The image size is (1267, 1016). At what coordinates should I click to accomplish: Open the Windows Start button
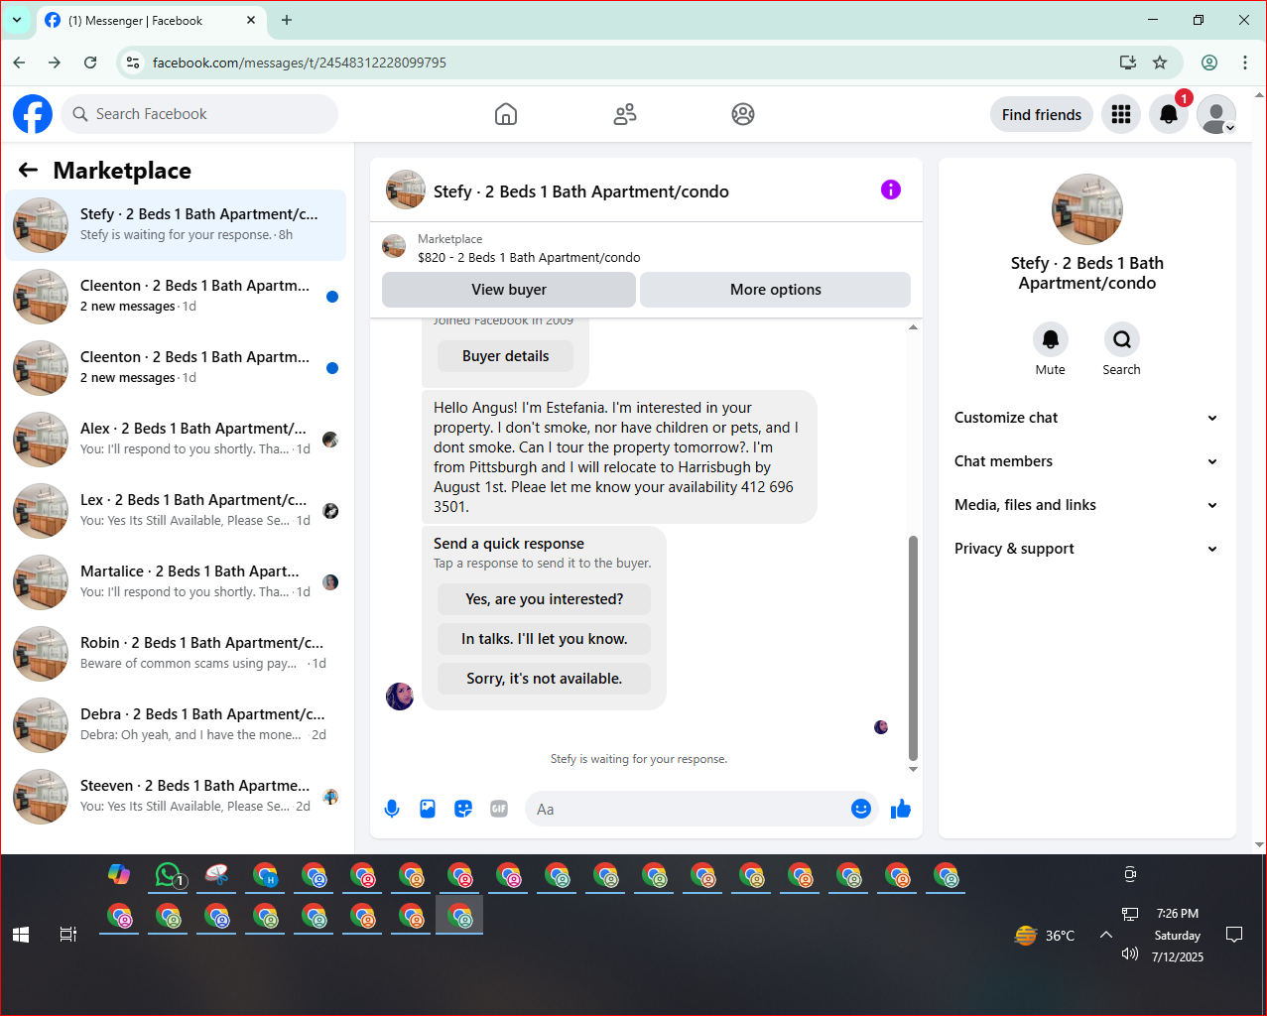[21, 935]
